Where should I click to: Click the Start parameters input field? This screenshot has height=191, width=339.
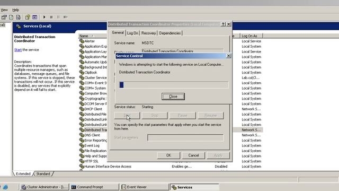[x=185, y=137]
